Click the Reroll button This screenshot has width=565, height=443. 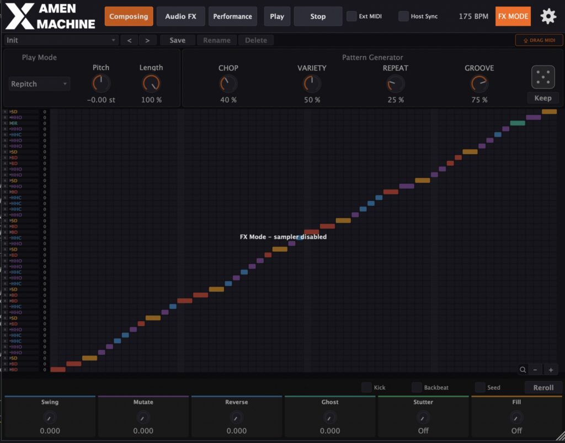coord(543,387)
